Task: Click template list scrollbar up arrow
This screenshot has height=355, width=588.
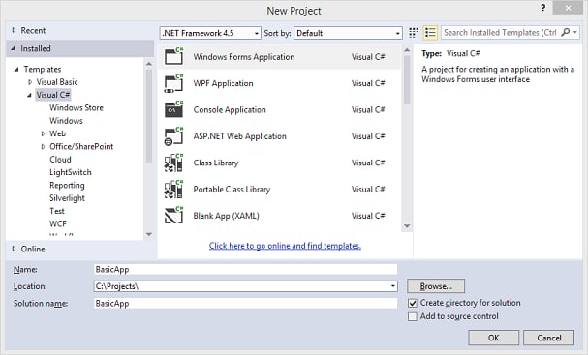Action: [x=407, y=50]
